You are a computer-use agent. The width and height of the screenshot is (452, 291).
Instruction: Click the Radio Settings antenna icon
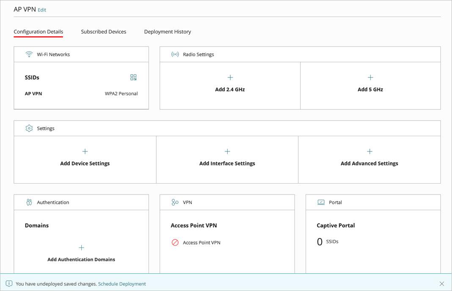click(x=175, y=54)
